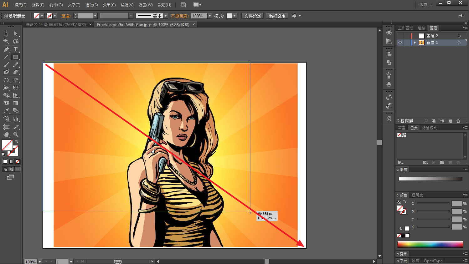Open the 效果(C) menu
Screen dimensions: 469x264
109,5
